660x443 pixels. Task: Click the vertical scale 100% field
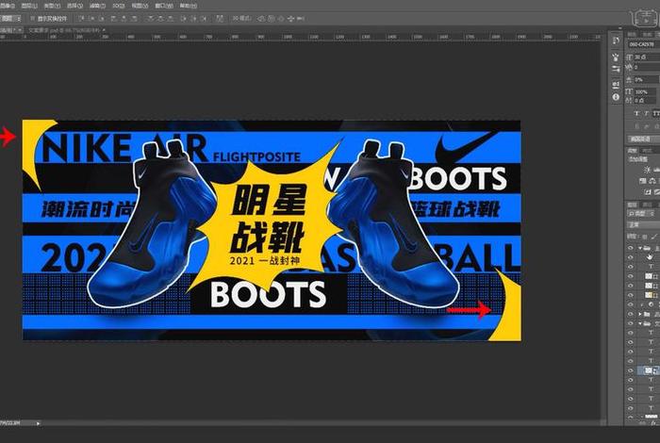click(647, 91)
